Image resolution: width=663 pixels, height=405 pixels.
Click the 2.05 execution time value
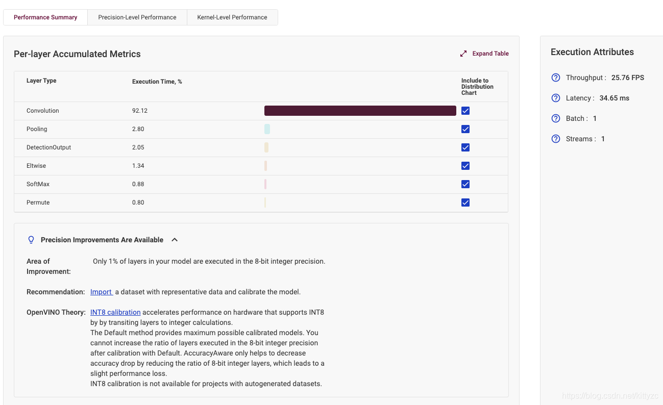(x=138, y=147)
